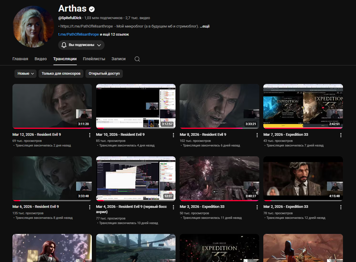Image resolution: width=356 pixels, height=262 pixels.
Task: Expand channel description via '...ещё'
Action: pyautogui.click(x=205, y=26)
